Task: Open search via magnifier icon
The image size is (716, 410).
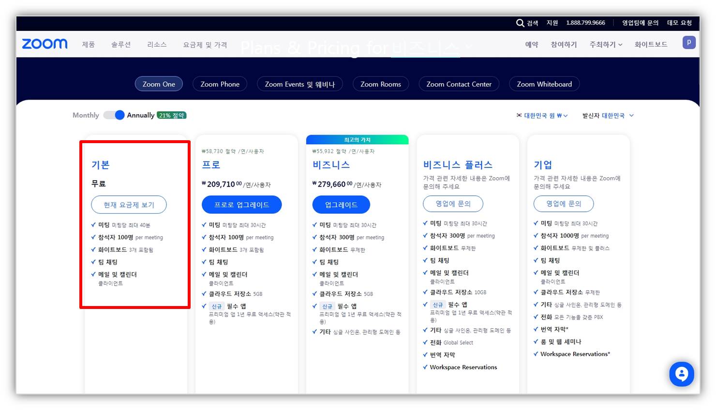Action: coord(520,23)
